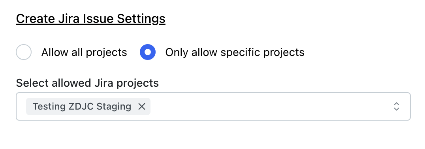Click the X icon on the project chip
This screenshot has height=149, width=425.
[142, 106]
